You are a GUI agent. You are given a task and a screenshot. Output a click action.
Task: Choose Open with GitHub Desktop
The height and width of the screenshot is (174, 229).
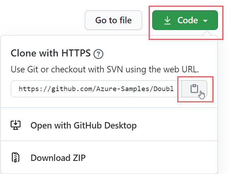pos(84,125)
